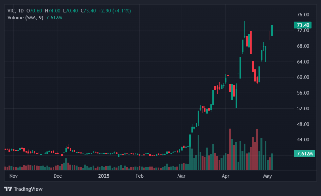Click the latest volume bar beside the 7.612M label
The width and height of the screenshot is (321, 196).
point(272,162)
